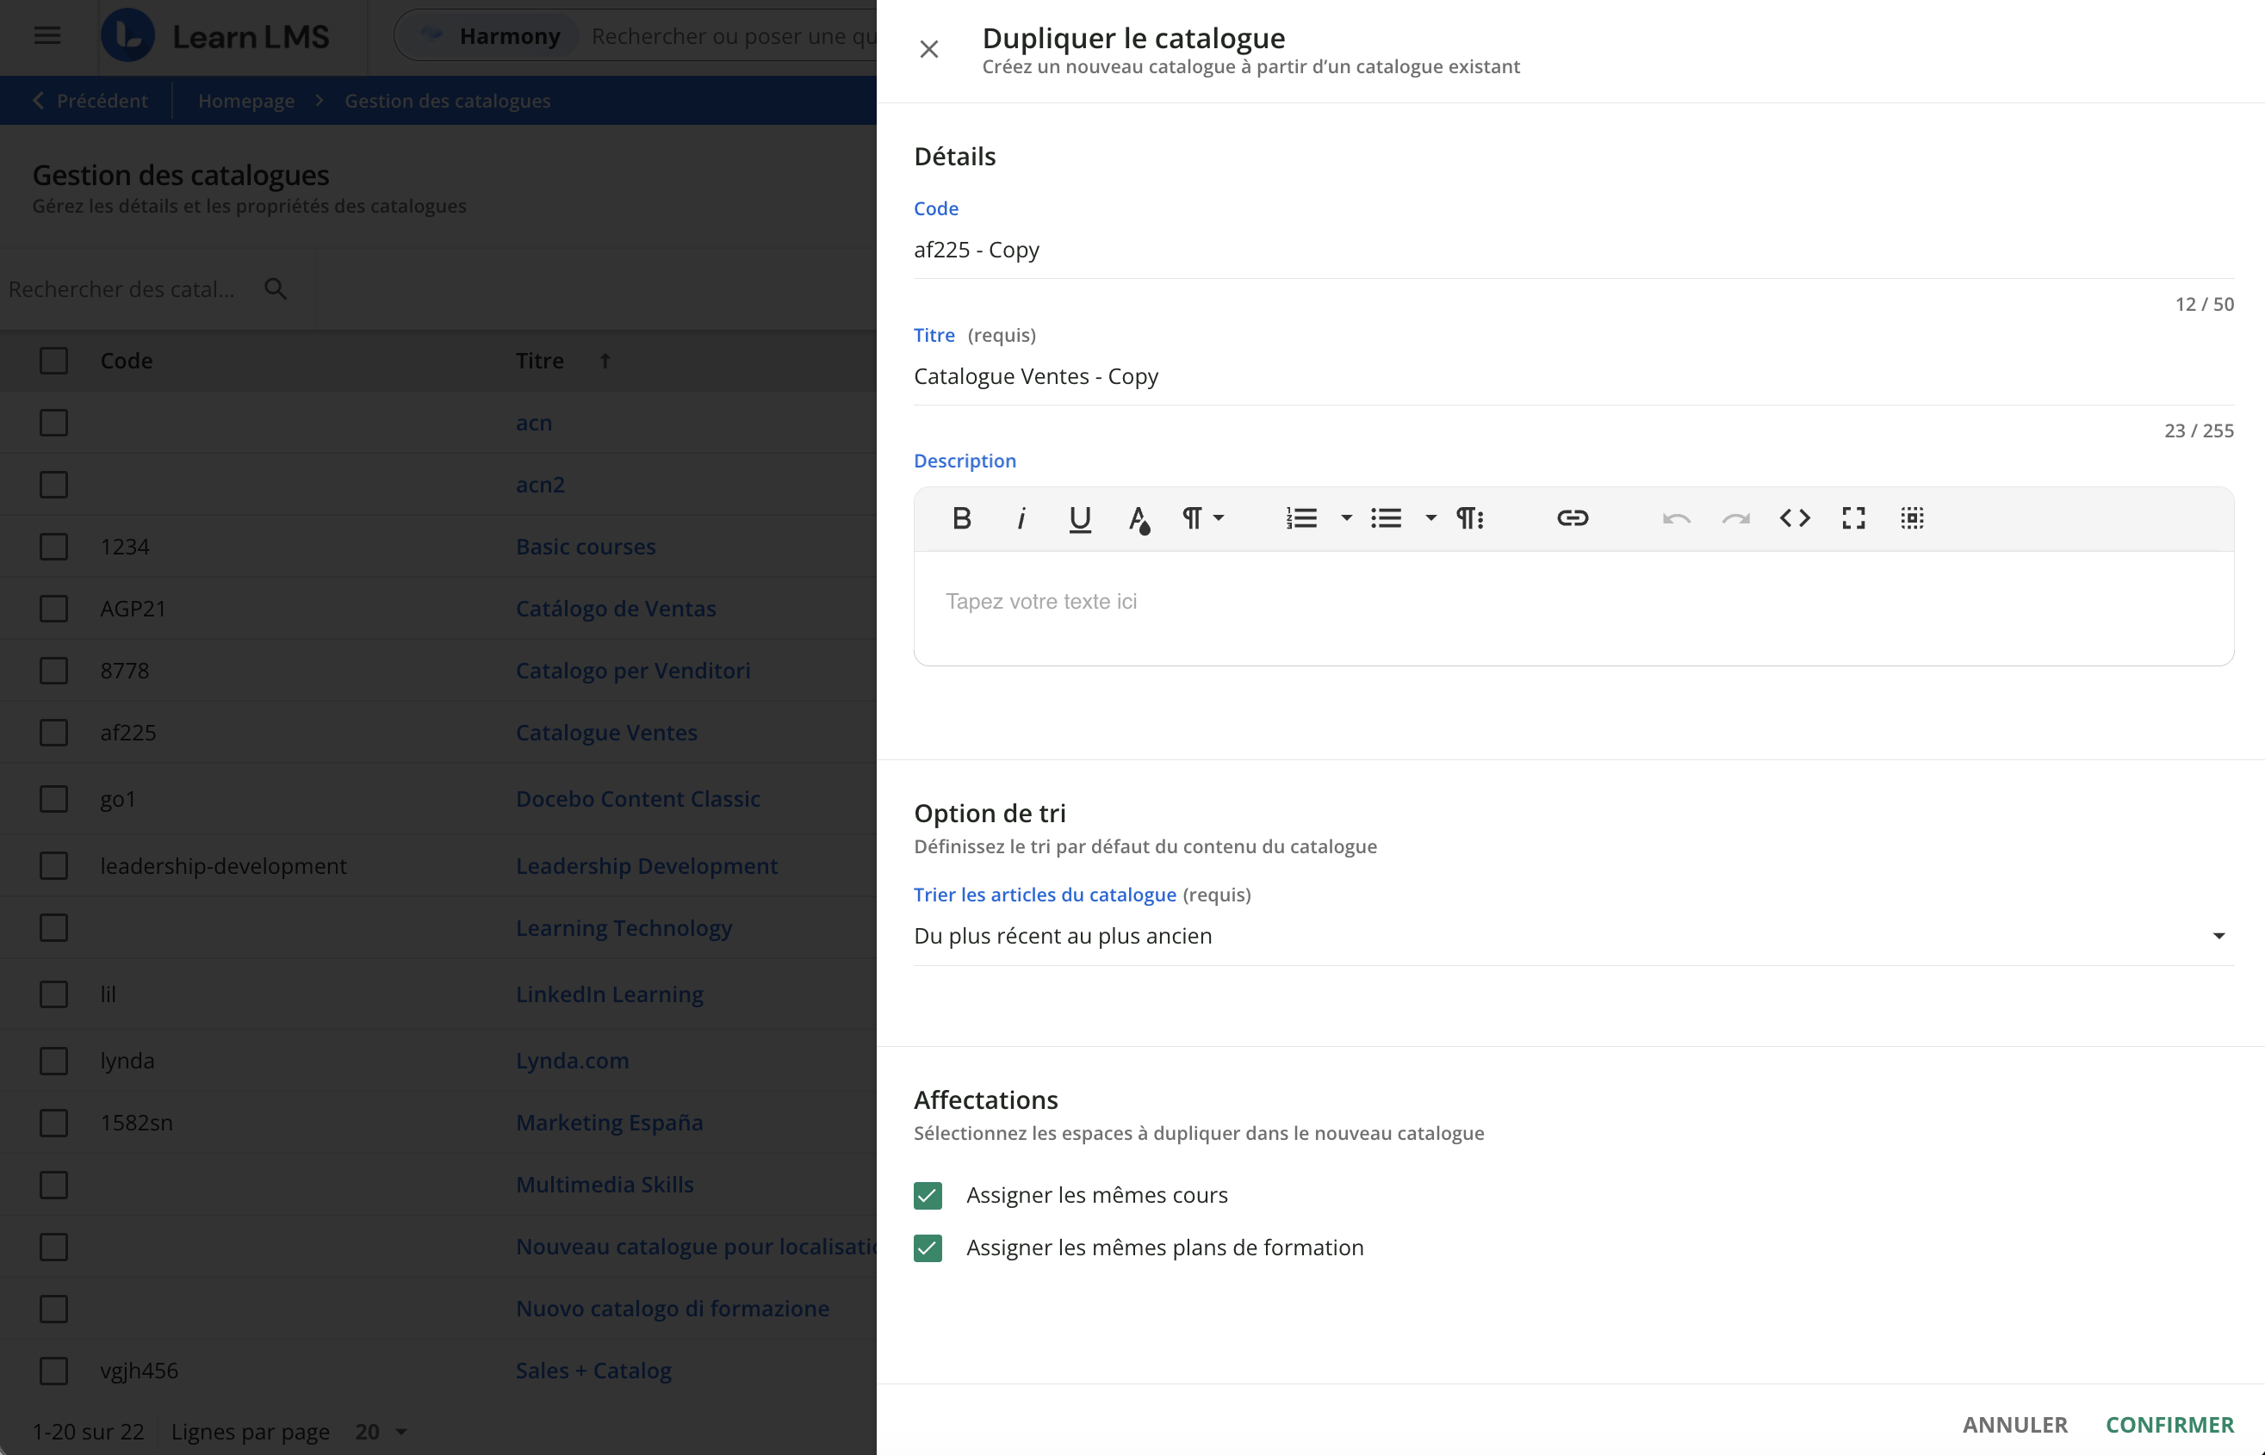Apply italic formatting in the editor

pyautogui.click(x=1021, y=517)
